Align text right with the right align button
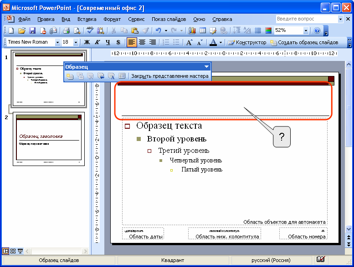This screenshot has height=267, width=354. tap(153, 42)
